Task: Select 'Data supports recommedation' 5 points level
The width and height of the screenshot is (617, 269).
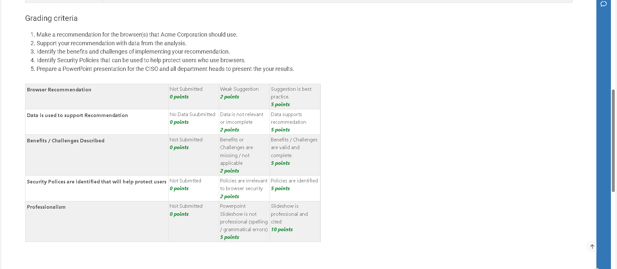Action: tap(295, 122)
